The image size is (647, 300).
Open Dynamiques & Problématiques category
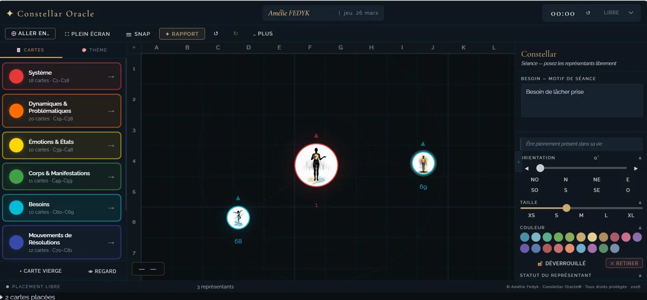click(61, 111)
